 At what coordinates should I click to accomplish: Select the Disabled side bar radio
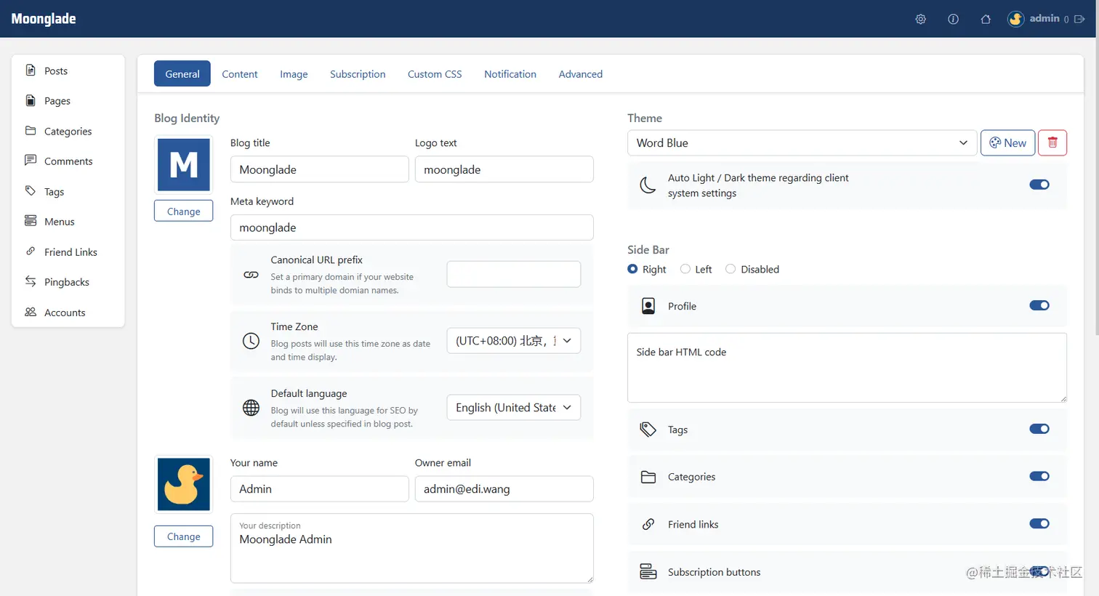(730, 269)
